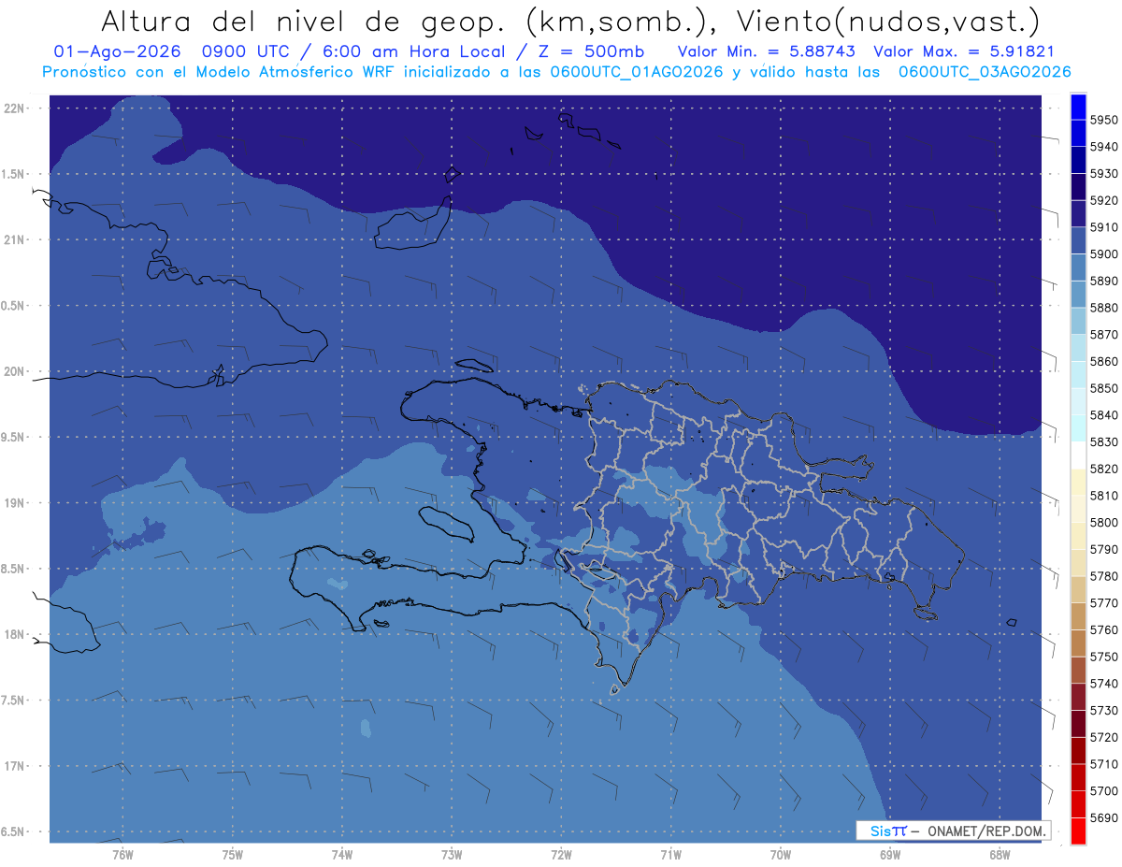Pick the bottom red colorbar swatch below 5690
The image size is (1122, 867).
(1078, 831)
